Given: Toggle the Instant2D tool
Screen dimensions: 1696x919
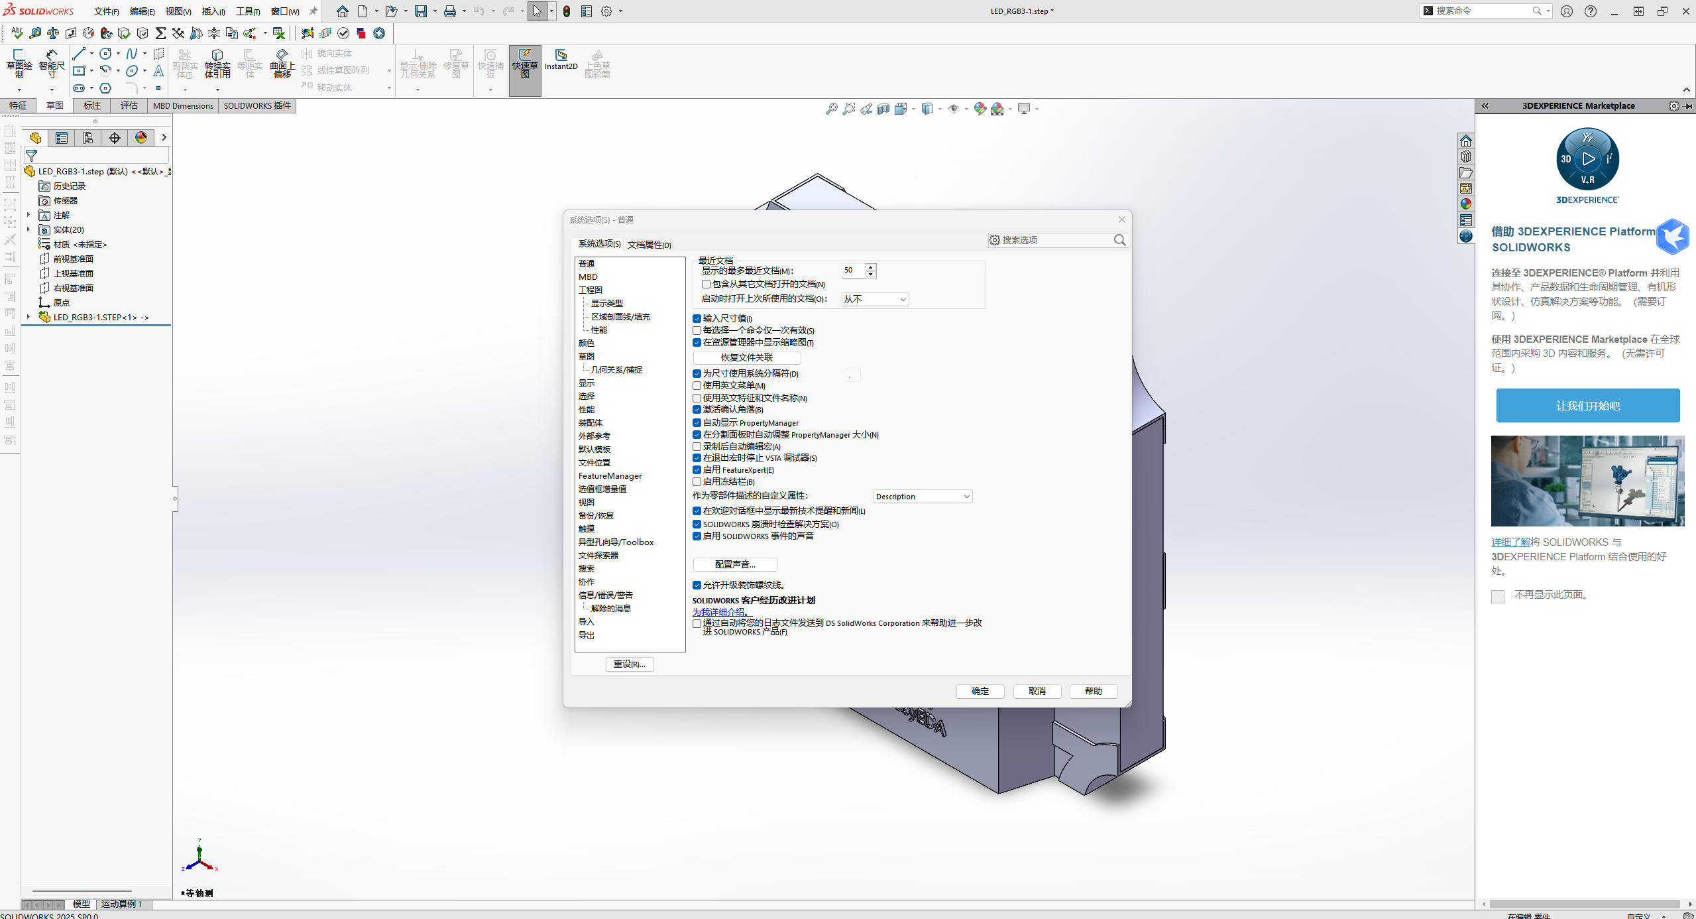Looking at the screenshot, I should 561,60.
